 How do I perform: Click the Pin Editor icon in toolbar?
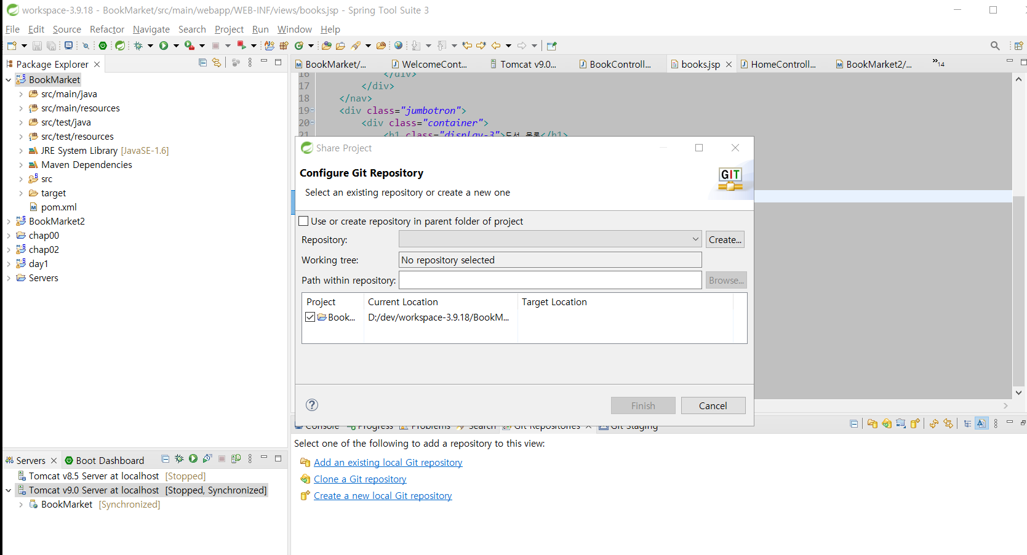(x=552, y=46)
